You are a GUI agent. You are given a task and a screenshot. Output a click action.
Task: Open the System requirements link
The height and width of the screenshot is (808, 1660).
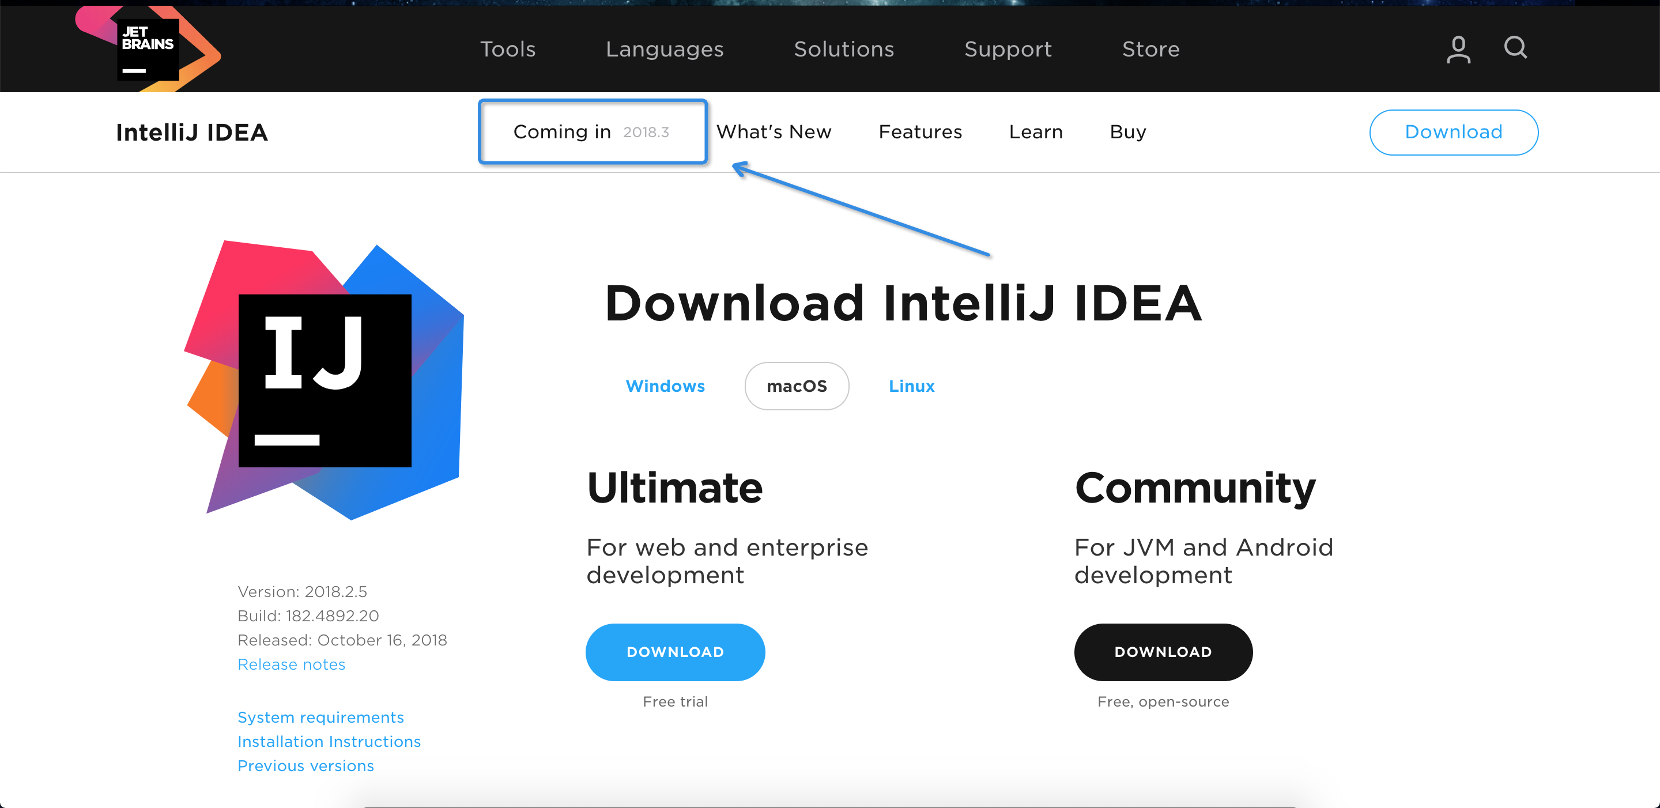(320, 717)
